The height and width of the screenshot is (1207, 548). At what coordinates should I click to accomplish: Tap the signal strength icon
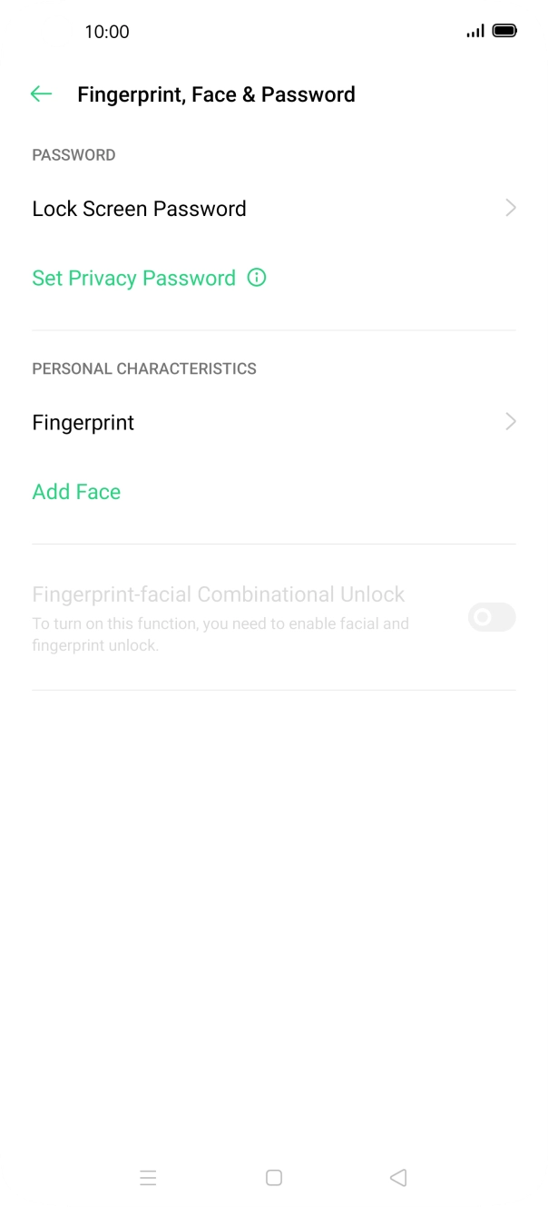pos(475,30)
